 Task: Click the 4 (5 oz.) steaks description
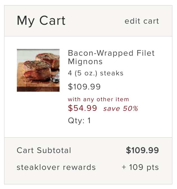[x=96, y=73]
